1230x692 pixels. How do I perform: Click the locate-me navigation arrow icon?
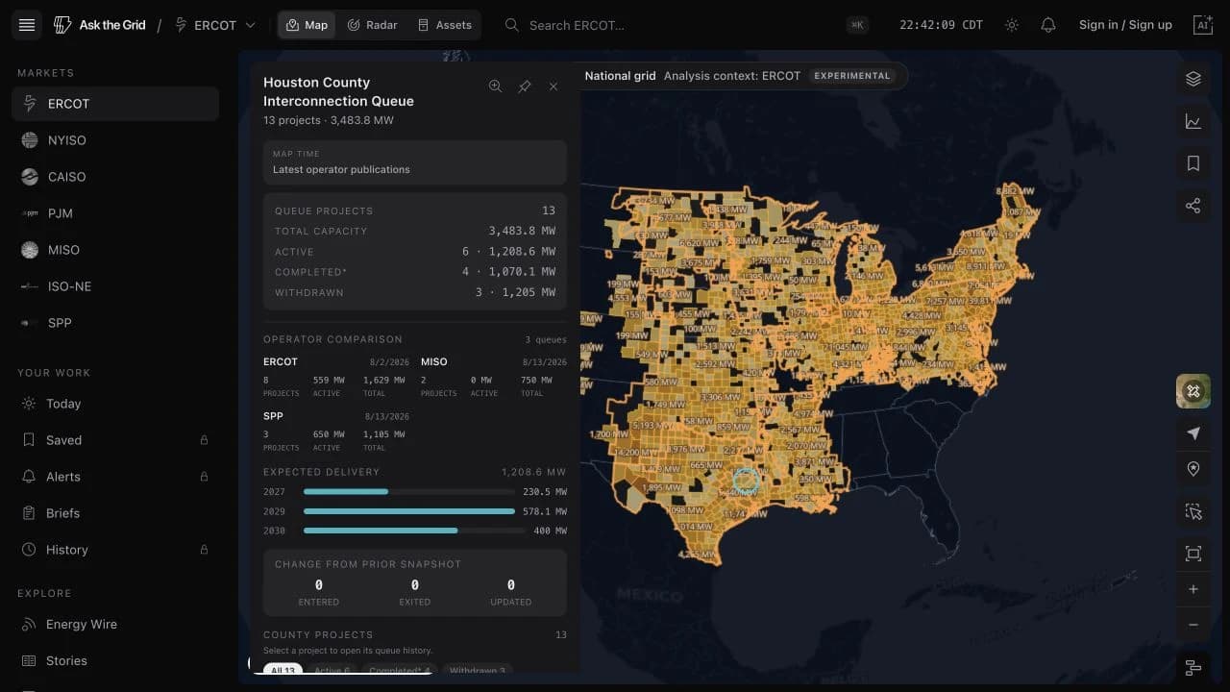(1193, 433)
